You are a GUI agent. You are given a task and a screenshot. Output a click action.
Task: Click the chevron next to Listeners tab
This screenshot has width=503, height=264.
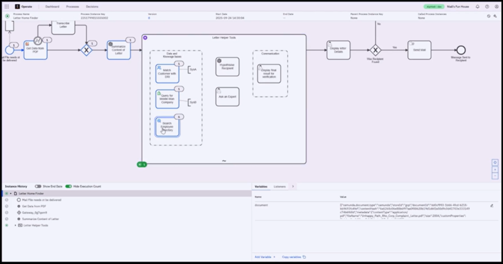click(293, 186)
